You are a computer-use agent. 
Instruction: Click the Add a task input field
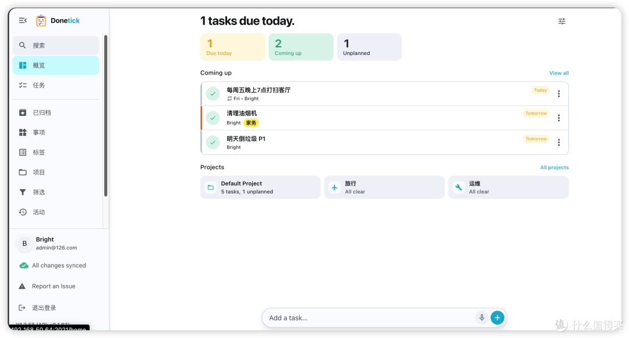point(370,318)
